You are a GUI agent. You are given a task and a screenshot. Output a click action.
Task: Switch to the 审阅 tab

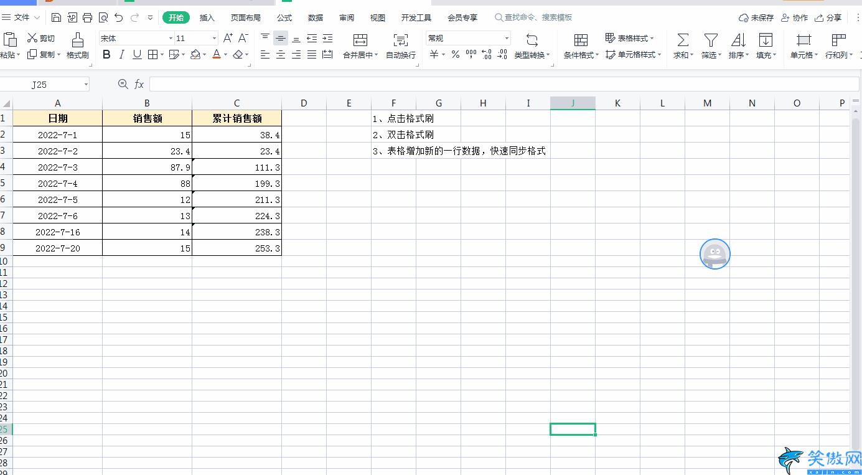347,17
